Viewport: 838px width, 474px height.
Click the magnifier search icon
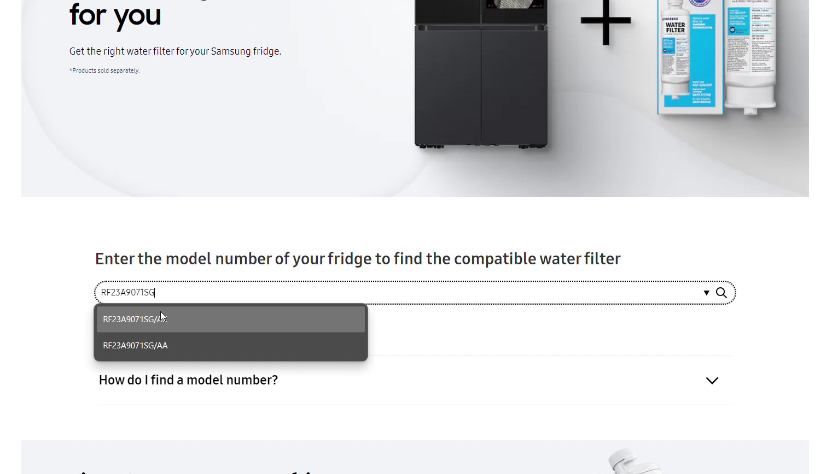click(721, 293)
